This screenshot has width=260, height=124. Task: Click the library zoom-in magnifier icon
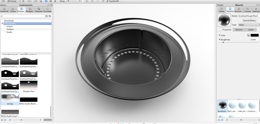coord(41,120)
